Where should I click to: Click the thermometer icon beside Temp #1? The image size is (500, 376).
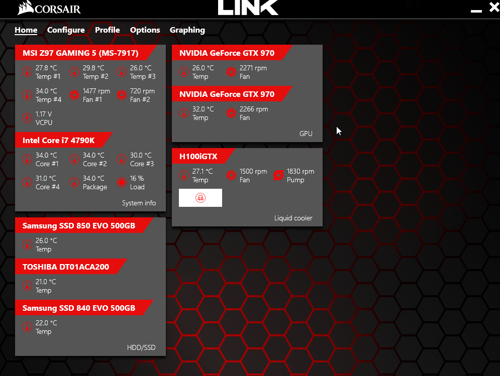pos(27,72)
